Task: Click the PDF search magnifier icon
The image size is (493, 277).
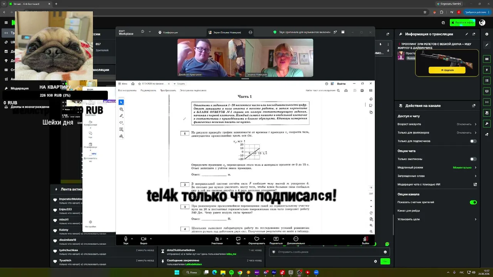Action: (338, 90)
